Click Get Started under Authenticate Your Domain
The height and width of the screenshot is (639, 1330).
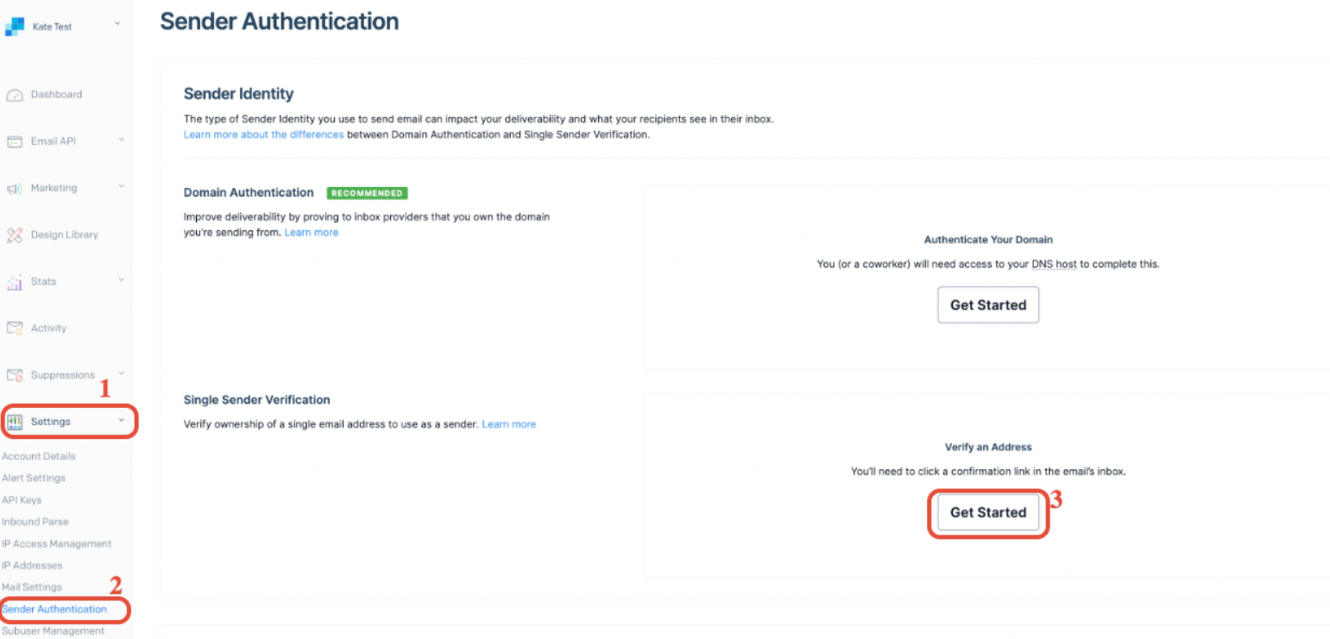tap(988, 305)
